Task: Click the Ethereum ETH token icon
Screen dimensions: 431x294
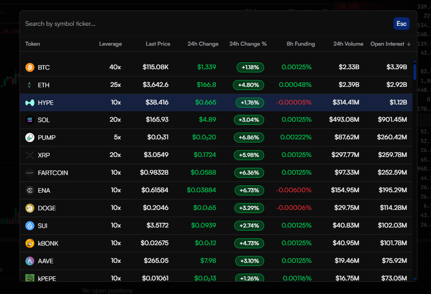Action: 30,85
